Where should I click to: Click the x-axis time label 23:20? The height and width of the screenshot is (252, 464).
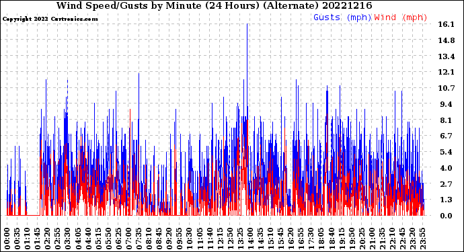pyautogui.click(x=412, y=239)
